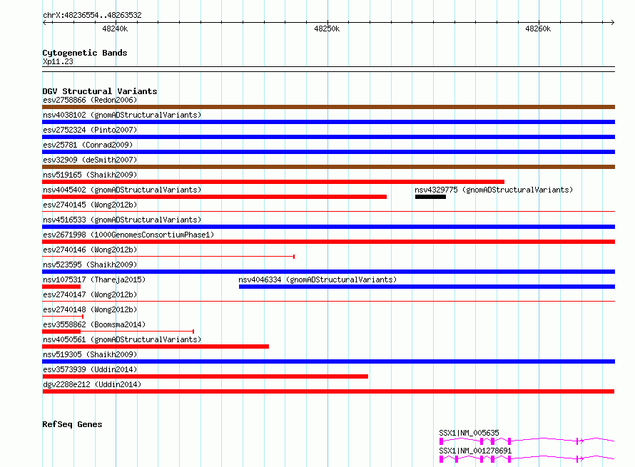Click the right arrow at ruler end
Viewport: 635px width, 467px height.
tap(613, 22)
